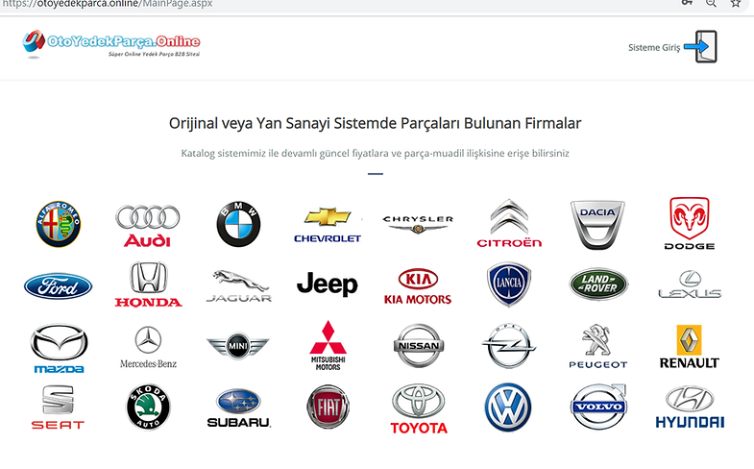Click the 'Orijinal veya Yan Sanayi' heading
This screenshot has width=754, height=469.
pyautogui.click(x=375, y=123)
